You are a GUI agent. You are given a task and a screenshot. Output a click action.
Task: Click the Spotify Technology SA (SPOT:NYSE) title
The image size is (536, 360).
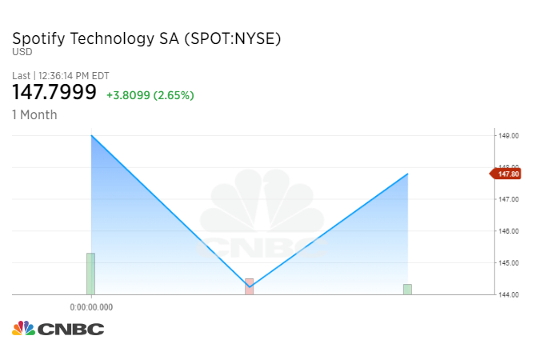146,38
